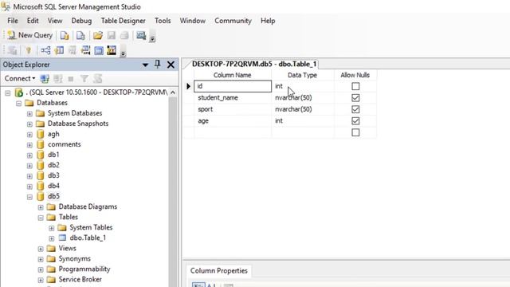Select the Column Properties tab
Viewport: 510px width, 287px height.
(x=218, y=271)
